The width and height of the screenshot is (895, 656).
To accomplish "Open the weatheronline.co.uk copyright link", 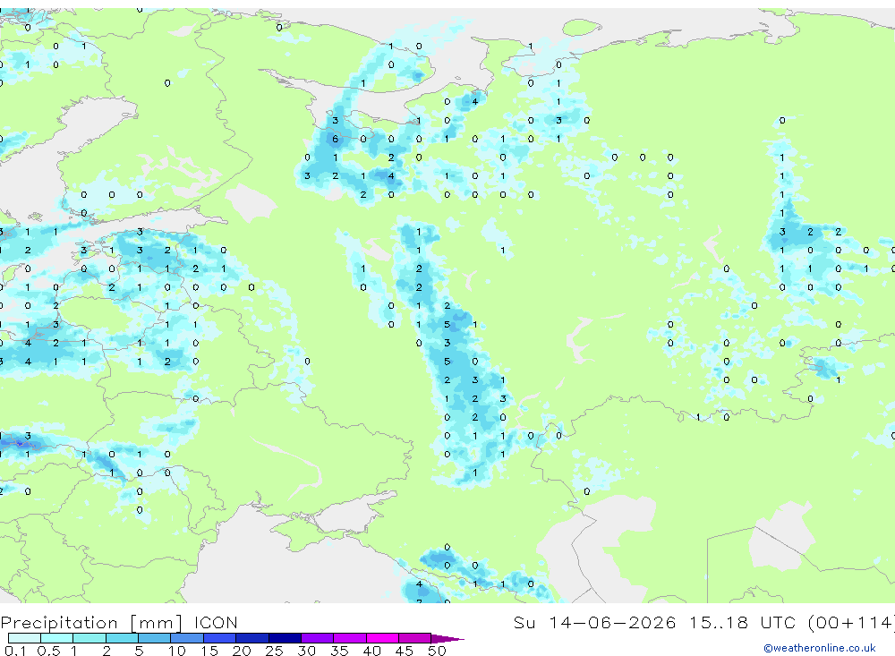I will click(x=820, y=648).
